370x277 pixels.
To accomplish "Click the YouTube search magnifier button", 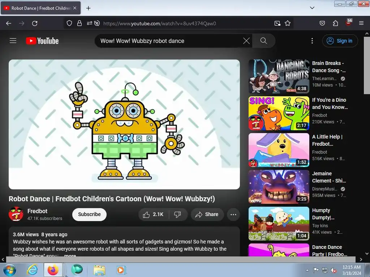I will pyautogui.click(x=263, y=41).
